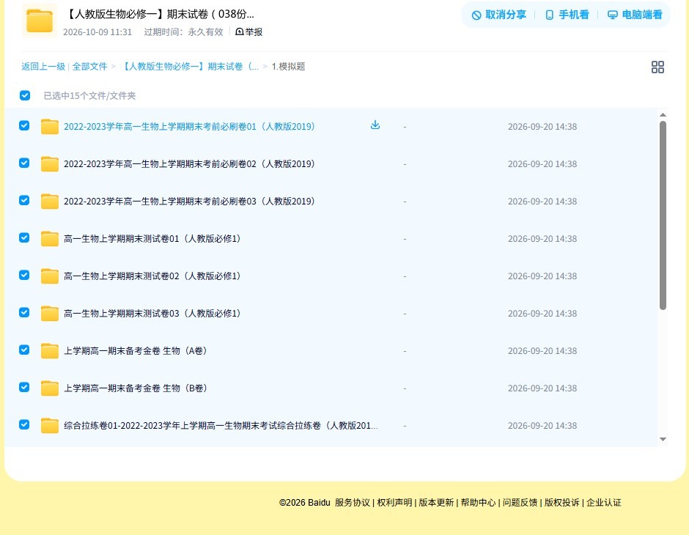Click folder icon of 备考金卷 生物（B卷）
The height and width of the screenshot is (535, 689).
pyautogui.click(x=50, y=388)
